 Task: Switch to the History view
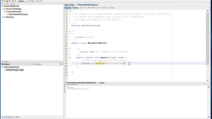pos(76,8)
